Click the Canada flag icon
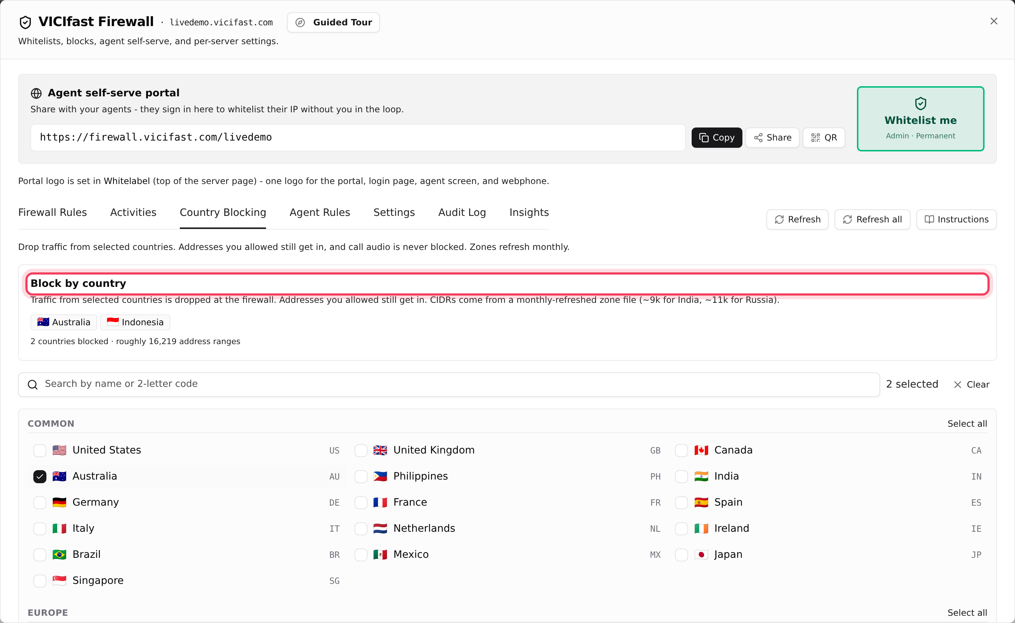The image size is (1015, 623). [x=701, y=450]
